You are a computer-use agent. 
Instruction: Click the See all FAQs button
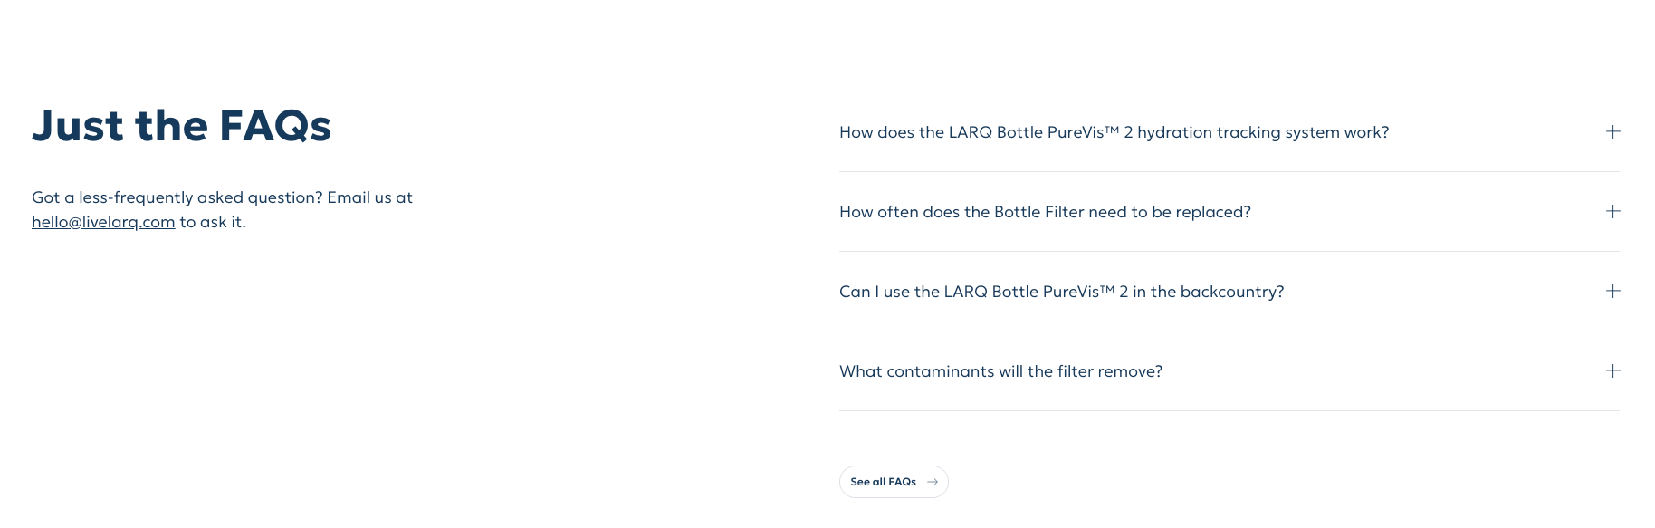click(884, 482)
